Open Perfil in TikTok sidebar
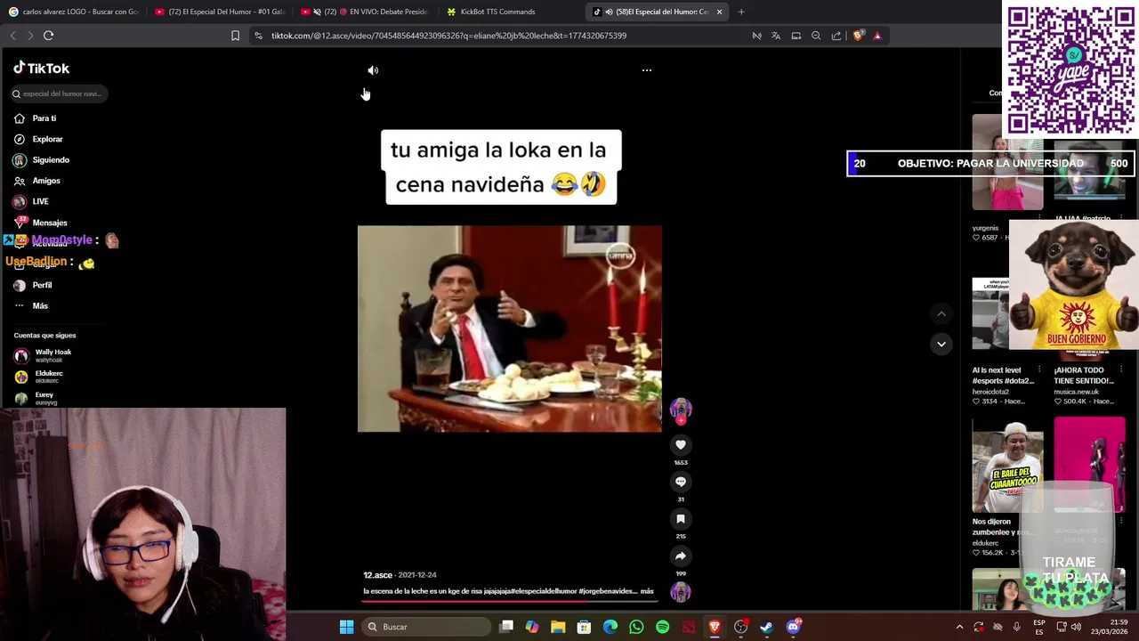This screenshot has width=1139, height=641. (x=34, y=285)
